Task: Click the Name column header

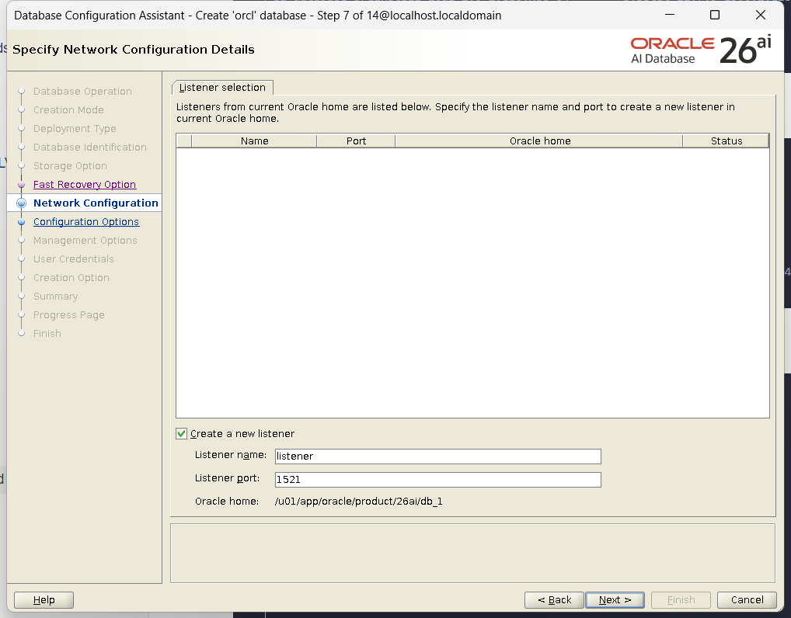Action: pos(254,141)
